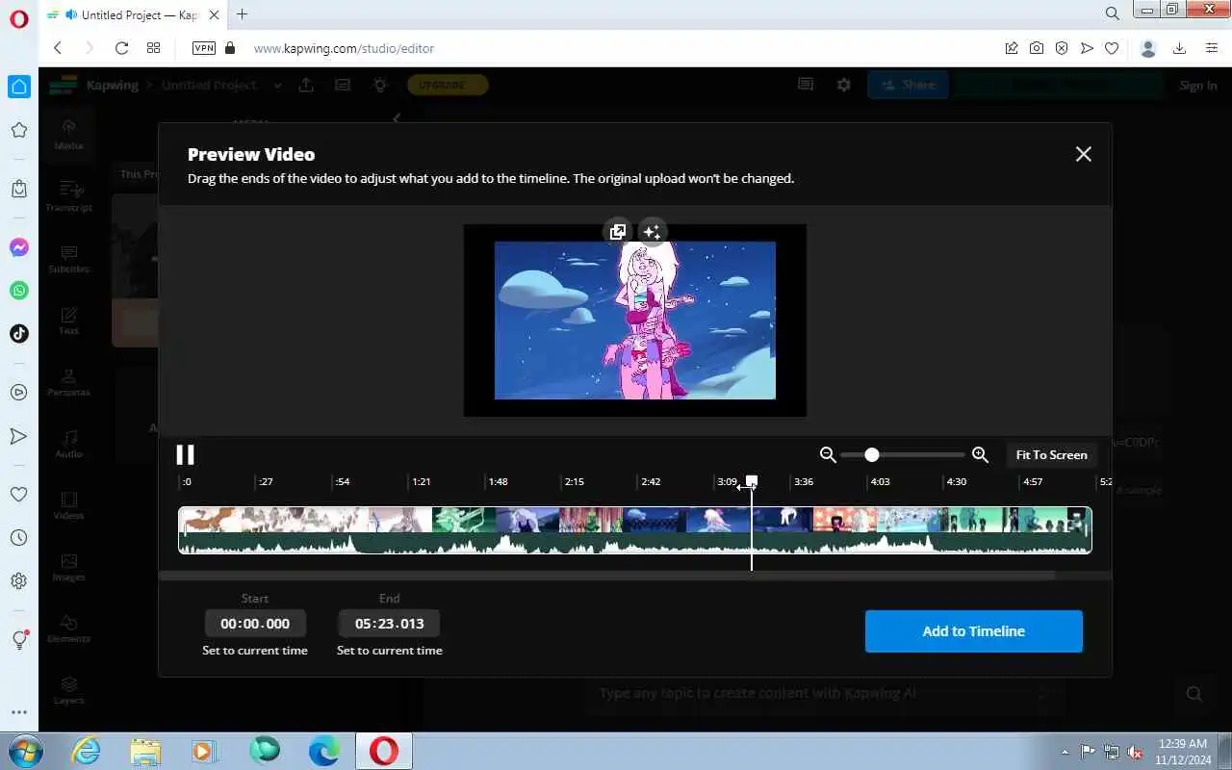Pause the preview video playback

click(185, 454)
